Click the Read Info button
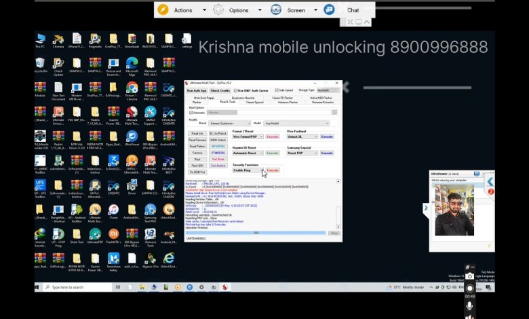Viewport: 529px width, 319px height. 197,134
